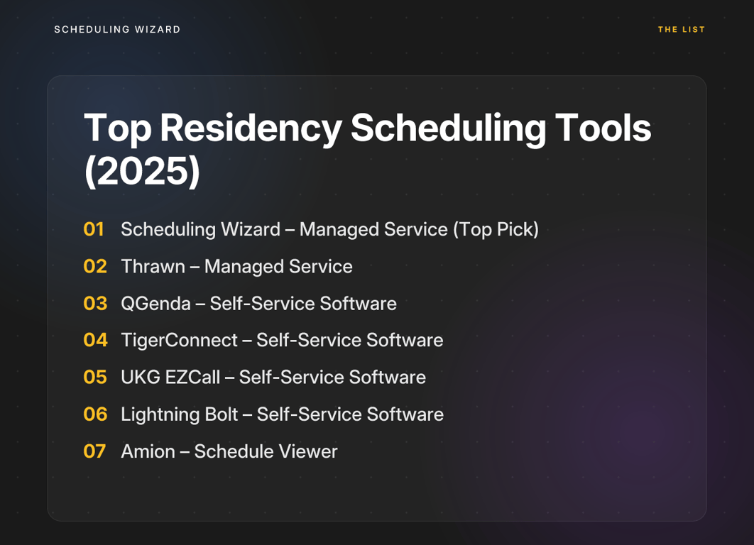Click THE LIST label in the corner

tap(681, 29)
